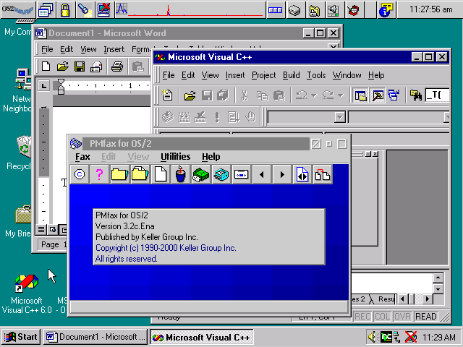The image size is (463, 347).
Task: Click the blue trash bin delete icon in PMfax
Action: coord(180,174)
